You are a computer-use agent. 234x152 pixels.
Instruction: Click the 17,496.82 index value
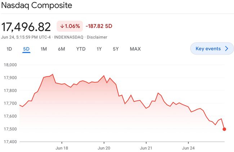(x=26, y=27)
